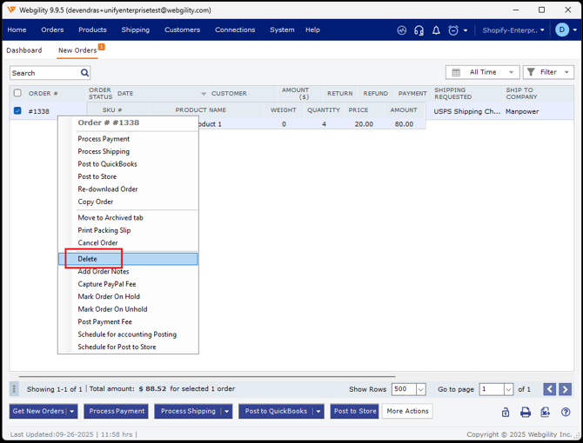
Task: Open the Filter dropdown
Action: point(548,73)
